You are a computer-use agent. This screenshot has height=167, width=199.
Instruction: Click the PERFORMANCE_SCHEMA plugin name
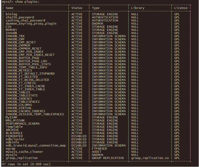[23, 124]
